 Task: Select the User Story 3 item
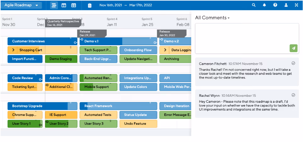[98, 124]
